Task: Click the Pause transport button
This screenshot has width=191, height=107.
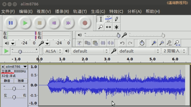Action: pyautogui.click(x=11, y=23)
